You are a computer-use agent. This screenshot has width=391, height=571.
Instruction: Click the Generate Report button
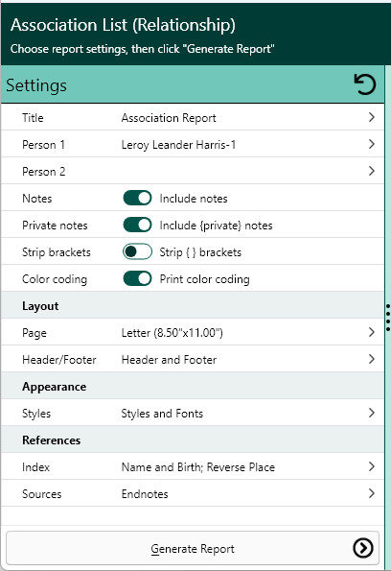click(193, 548)
